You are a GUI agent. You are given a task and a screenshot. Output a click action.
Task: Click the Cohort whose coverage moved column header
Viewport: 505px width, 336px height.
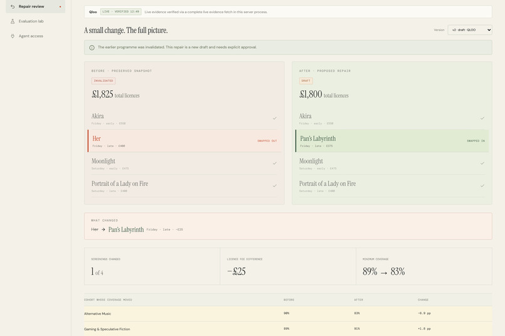click(x=108, y=300)
